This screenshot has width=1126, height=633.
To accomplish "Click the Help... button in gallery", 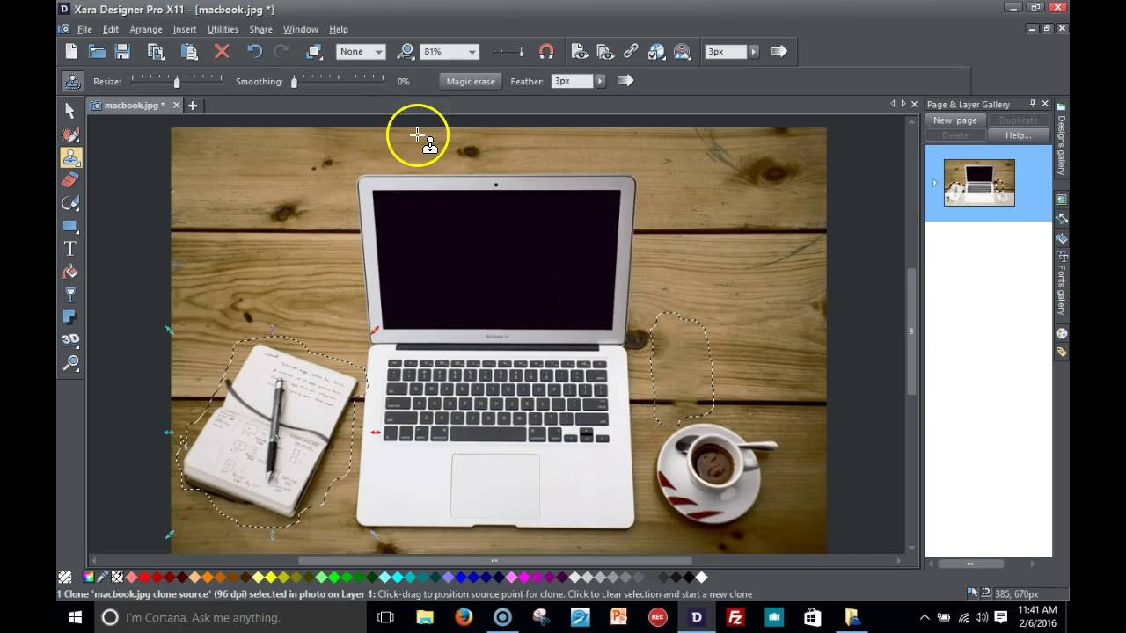I will pos(1019,135).
